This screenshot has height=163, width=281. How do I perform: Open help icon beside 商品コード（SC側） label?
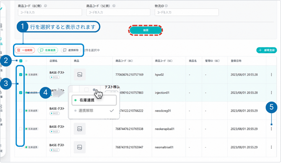click(114, 6)
